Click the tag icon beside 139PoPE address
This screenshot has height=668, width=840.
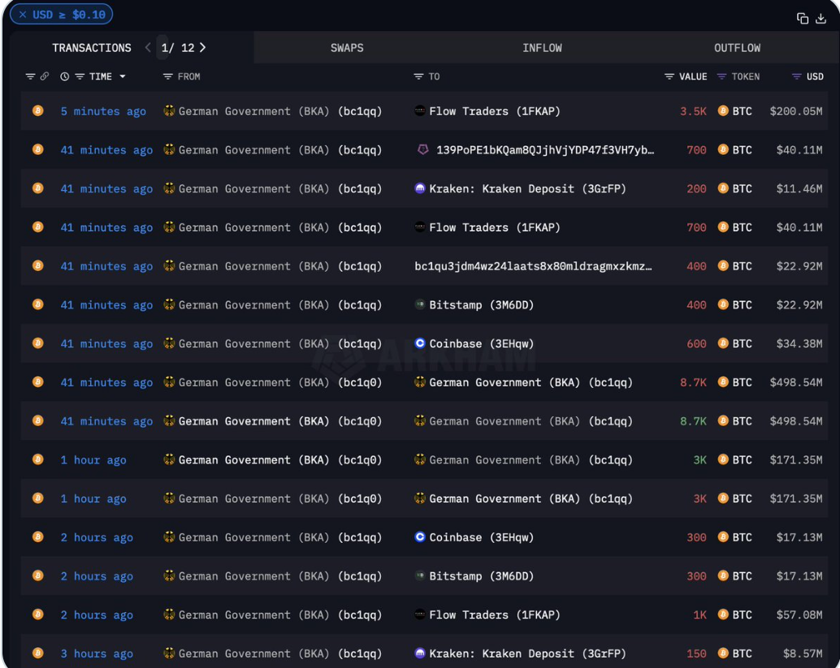click(422, 150)
